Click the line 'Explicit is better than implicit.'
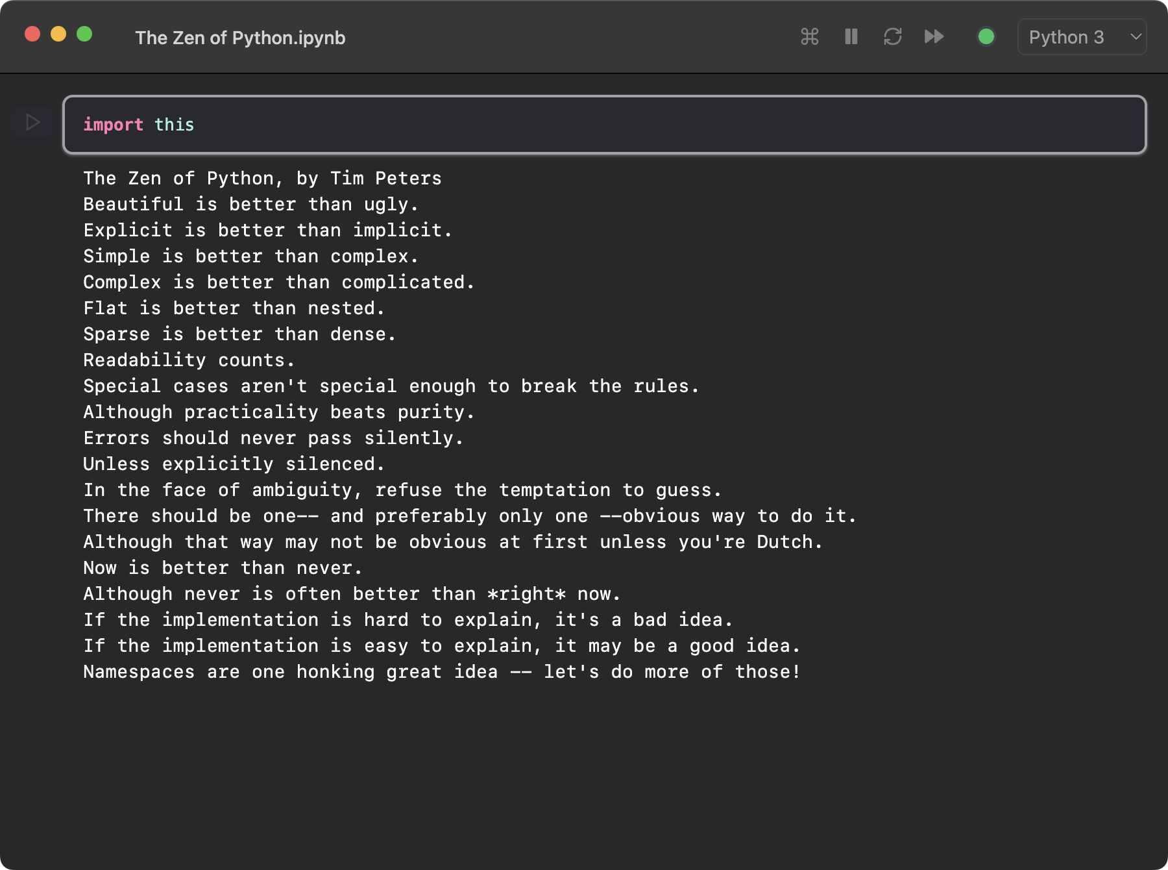This screenshot has width=1168, height=870. click(x=267, y=230)
